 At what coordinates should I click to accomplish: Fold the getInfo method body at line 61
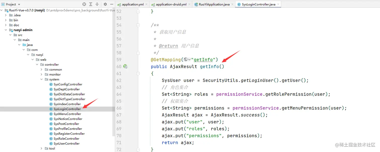click(138, 73)
